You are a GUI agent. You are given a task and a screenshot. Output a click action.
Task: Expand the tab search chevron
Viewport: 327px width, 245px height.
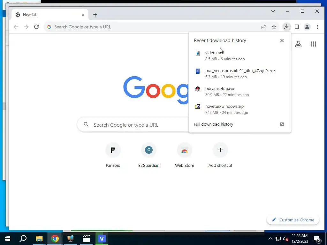(x=273, y=11)
